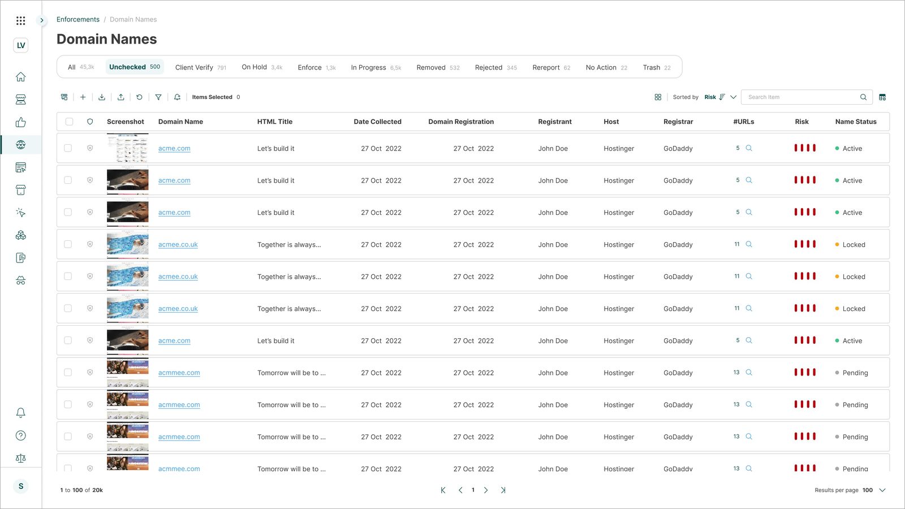Click the refresh toolbar icon
This screenshot has width=905, height=509.
[x=139, y=97]
